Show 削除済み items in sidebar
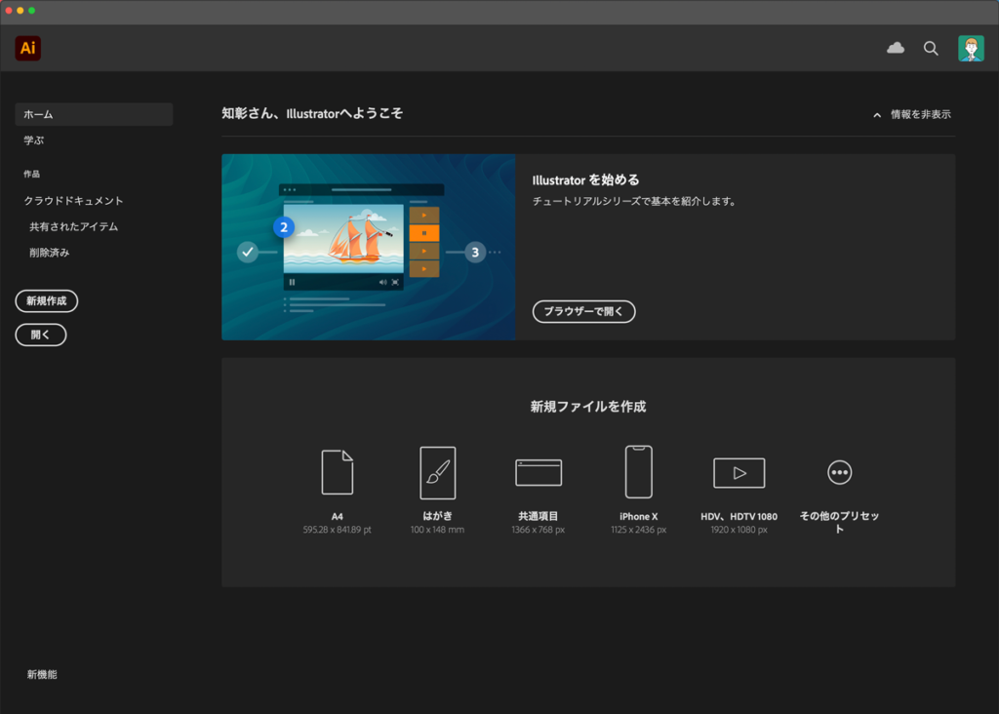999x714 pixels. click(x=50, y=253)
